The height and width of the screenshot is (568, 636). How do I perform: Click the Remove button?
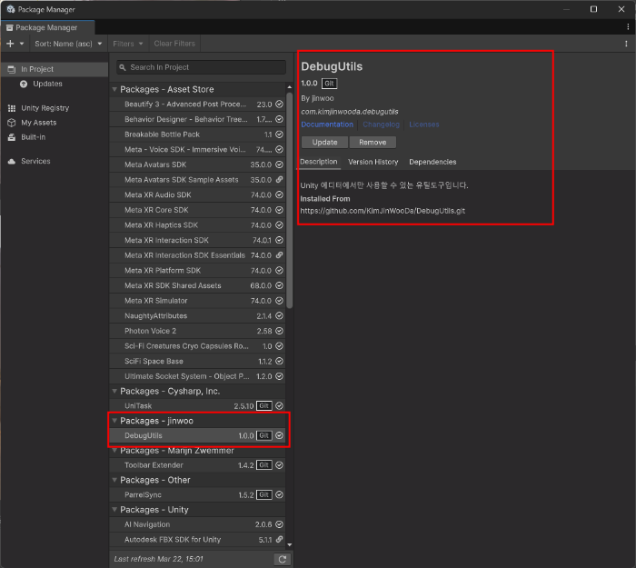[x=373, y=143]
